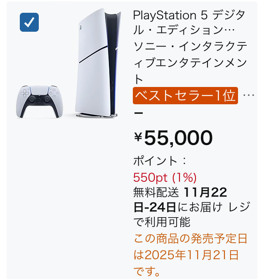Screen dimensions: 264x279
Task: Click the DualSense controller image
Action: pos(38,101)
